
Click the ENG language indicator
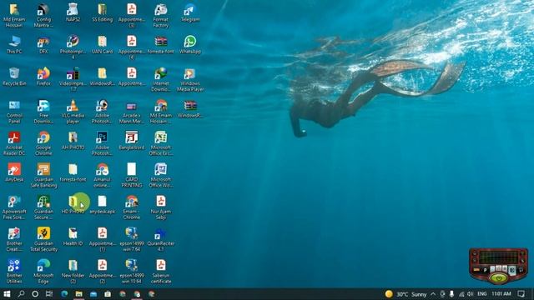click(482, 294)
